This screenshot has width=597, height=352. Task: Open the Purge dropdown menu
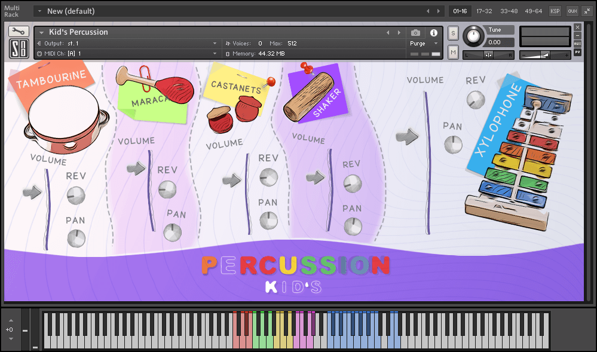point(435,43)
